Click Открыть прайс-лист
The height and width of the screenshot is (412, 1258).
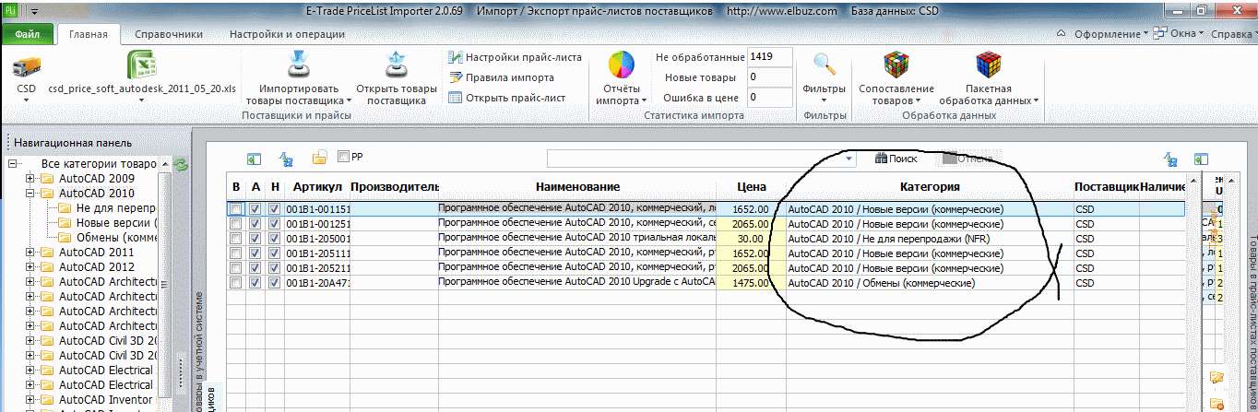(x=506, y=98)
